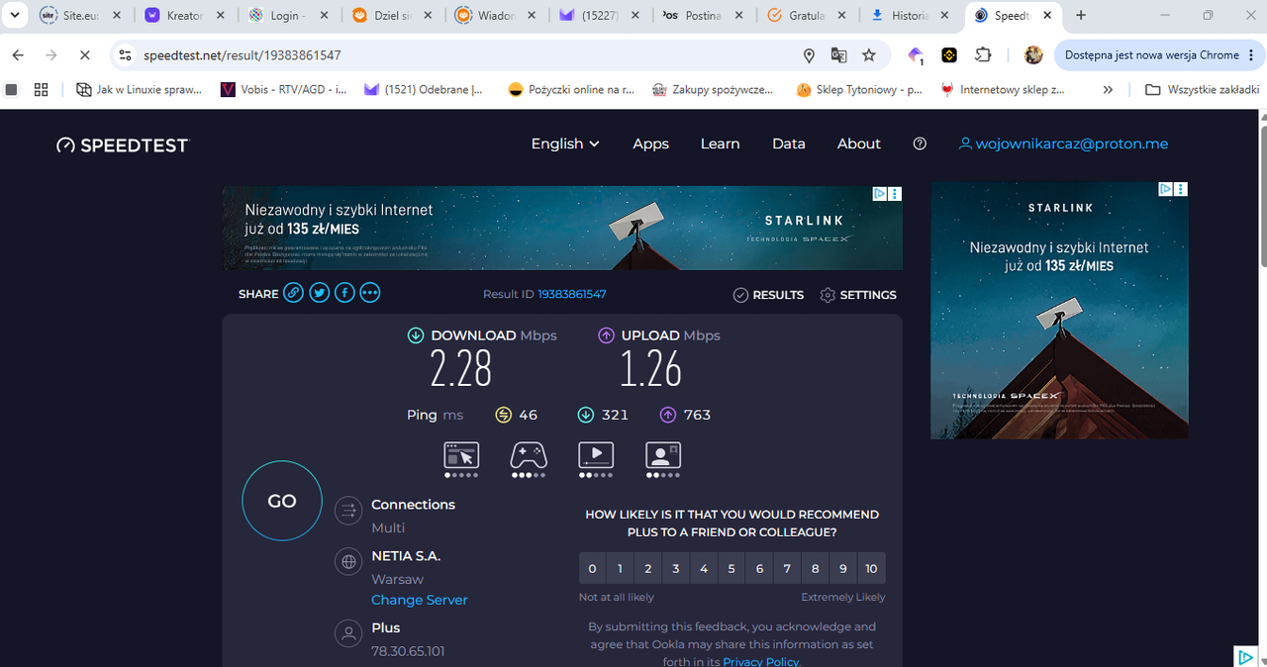Open the Apps menu item
This screenshot has height=667, width=1267.
pos(650,143)
